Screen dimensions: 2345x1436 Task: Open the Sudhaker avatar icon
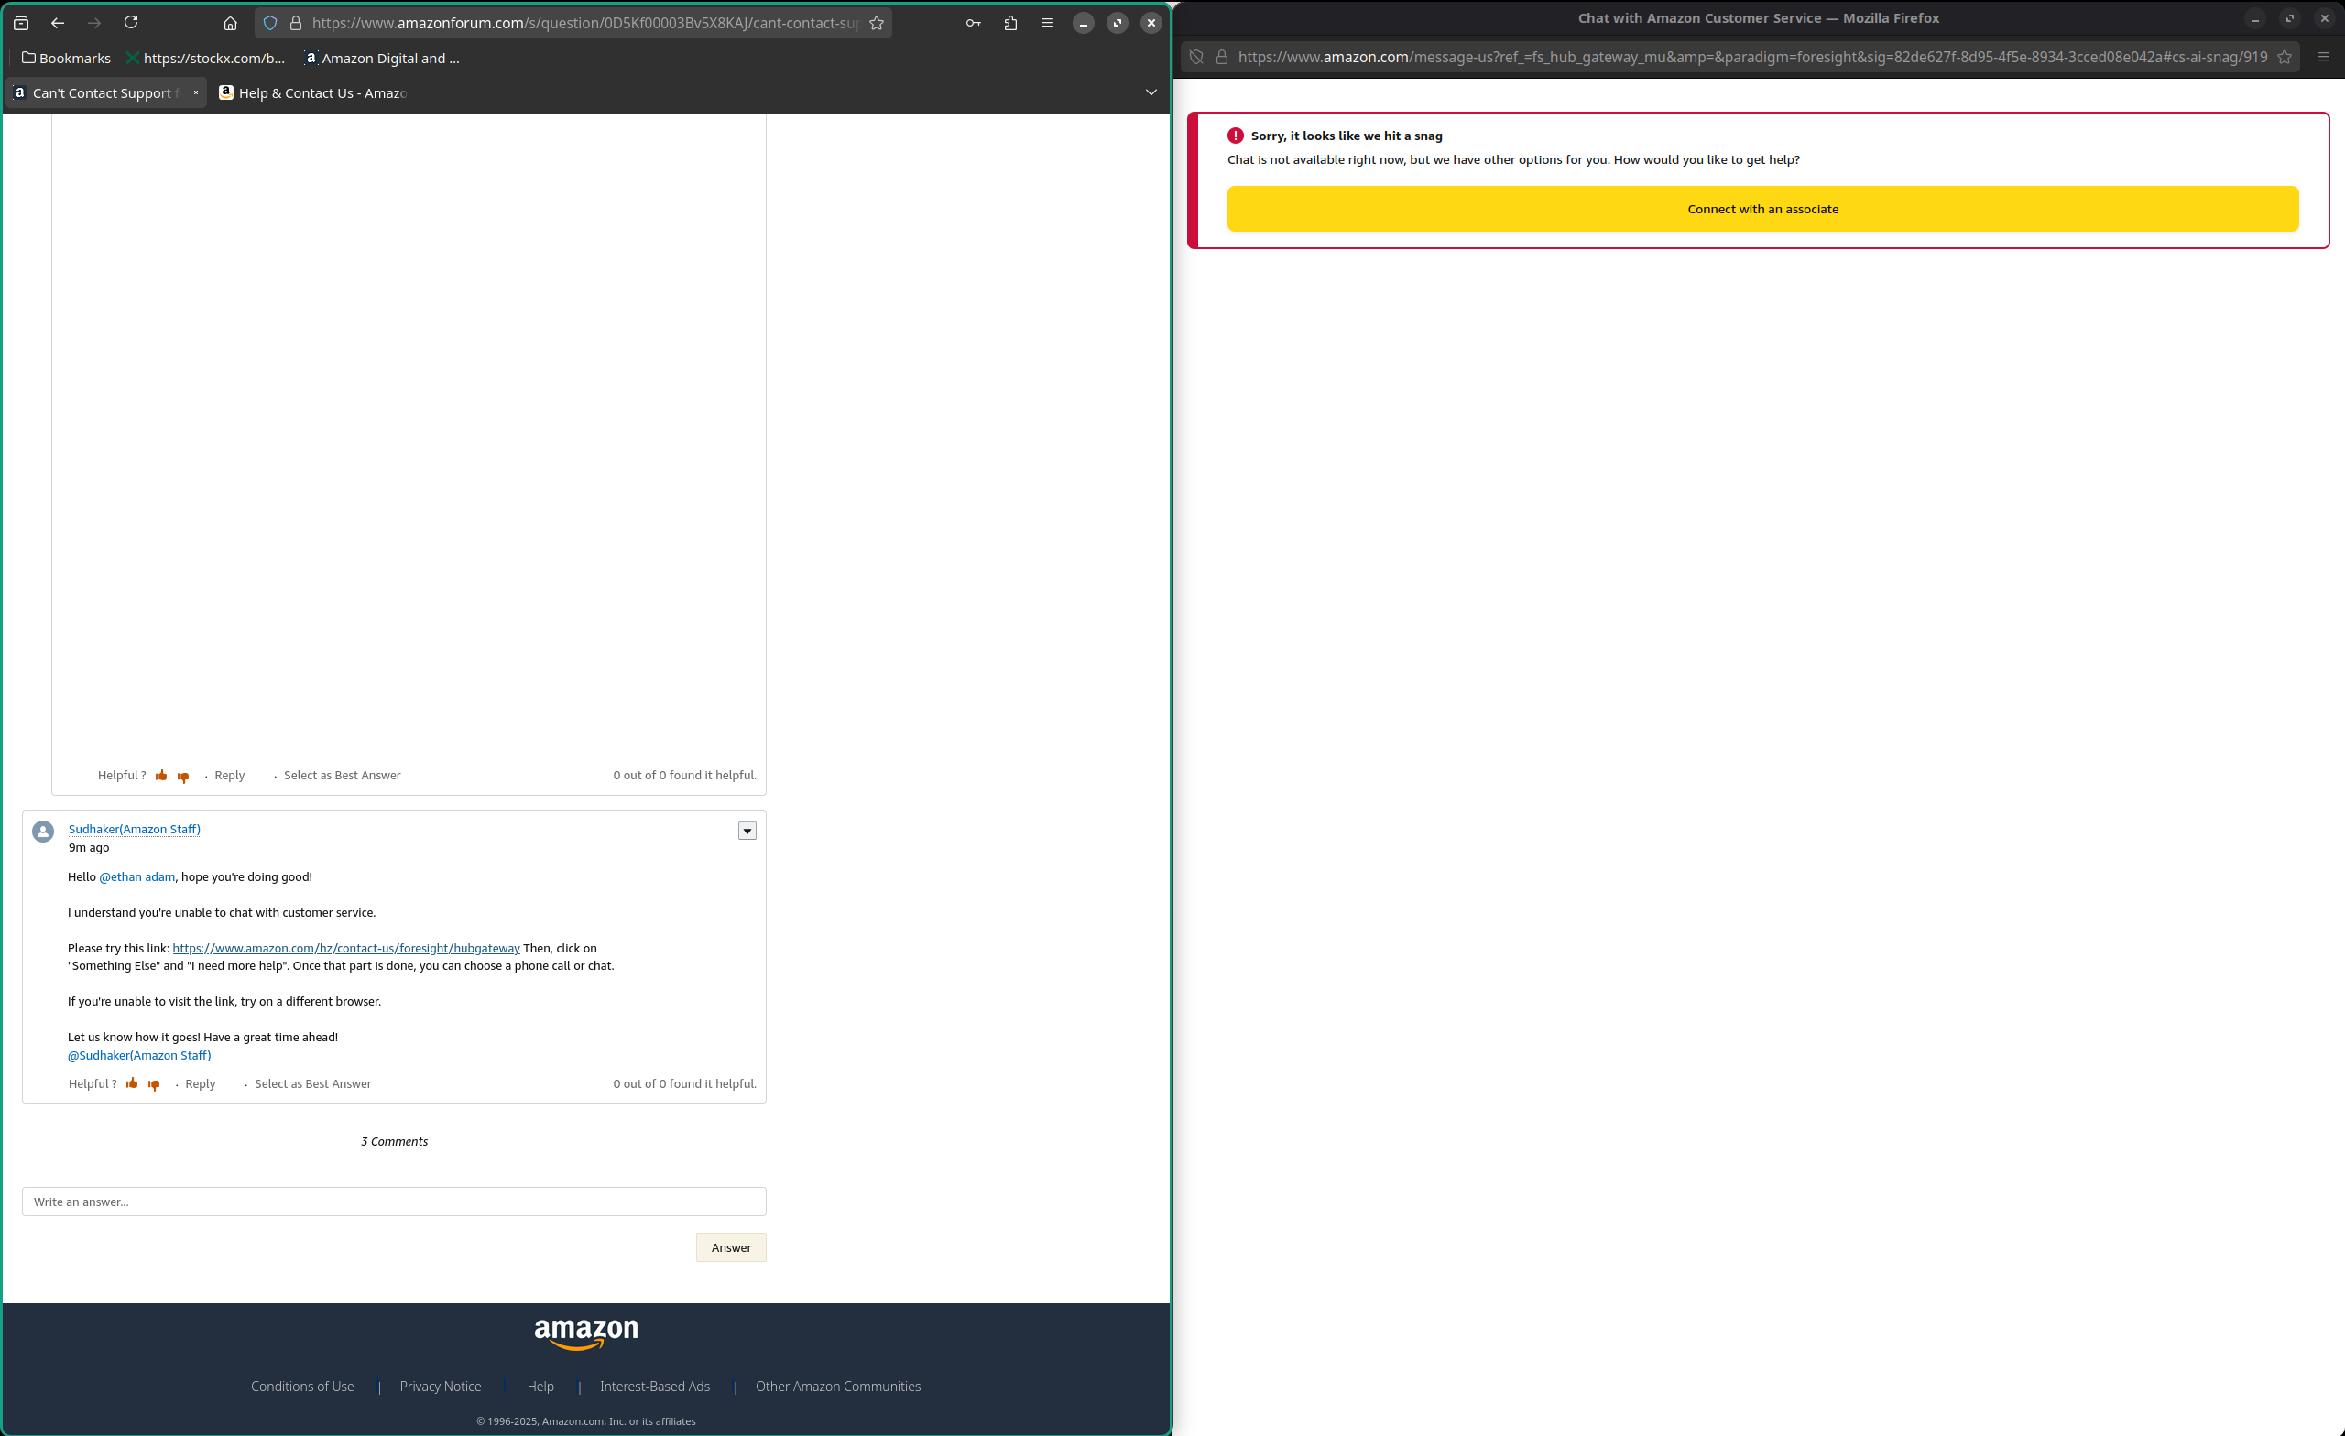click(x=43, y=831)
